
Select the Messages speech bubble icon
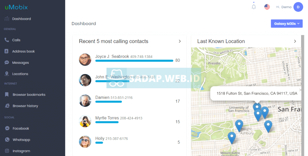click(x=7, y=63)
